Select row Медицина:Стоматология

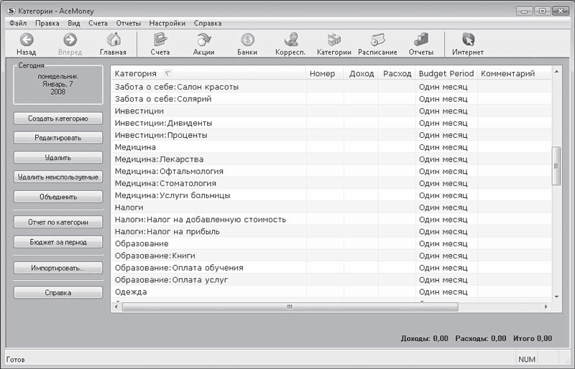pos(331,183)
